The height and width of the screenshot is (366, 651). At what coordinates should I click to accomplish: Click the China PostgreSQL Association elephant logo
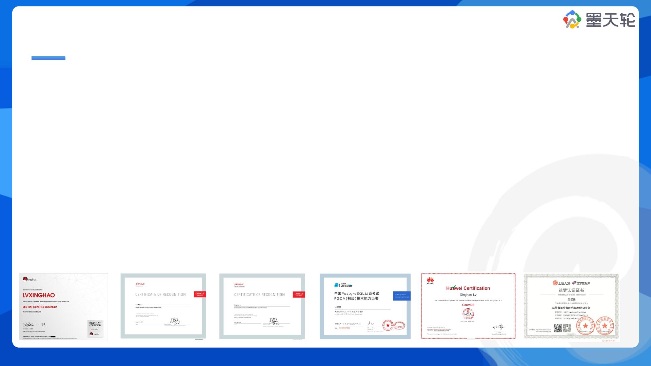[337, 285]
